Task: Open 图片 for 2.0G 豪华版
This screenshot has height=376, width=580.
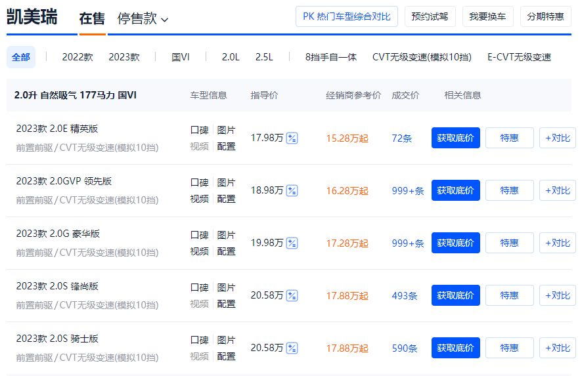Action: coord(226,235)
